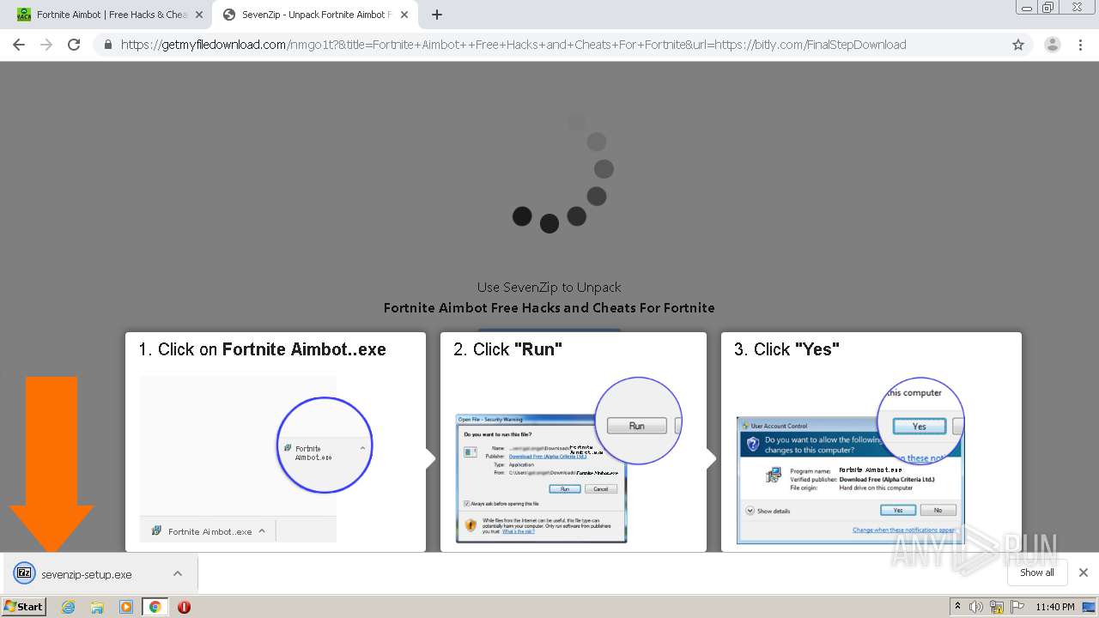Restore down the Chrome window
The width and height of the screenshot is (1099, 618).
tap(1048, 8)
